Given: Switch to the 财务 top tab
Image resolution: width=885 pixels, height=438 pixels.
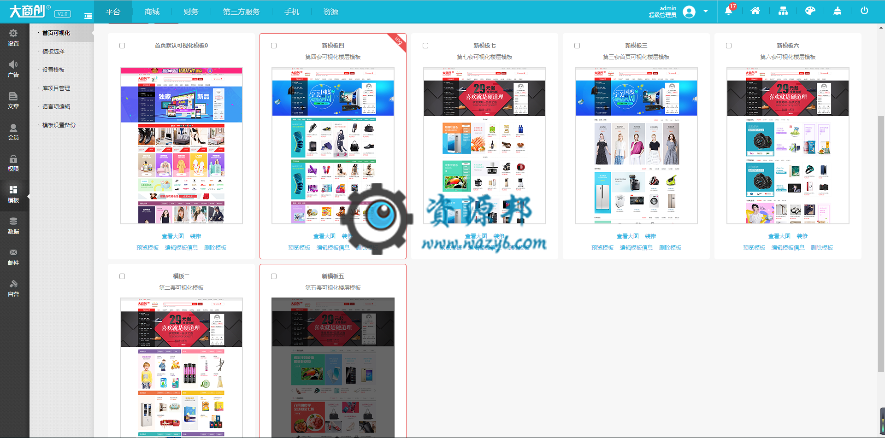Looking at the screenshot, I should click(191, 12).
